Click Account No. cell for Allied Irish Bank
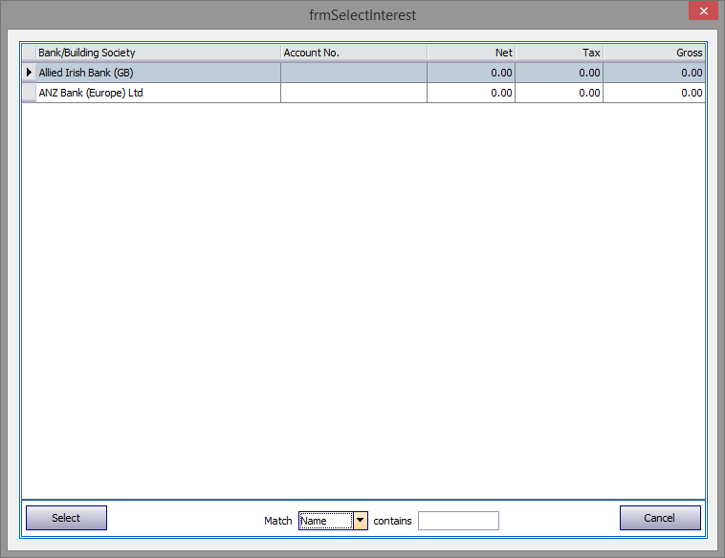Image resolution: width=725 pixels, height=558 pixels. pos(354,73)
